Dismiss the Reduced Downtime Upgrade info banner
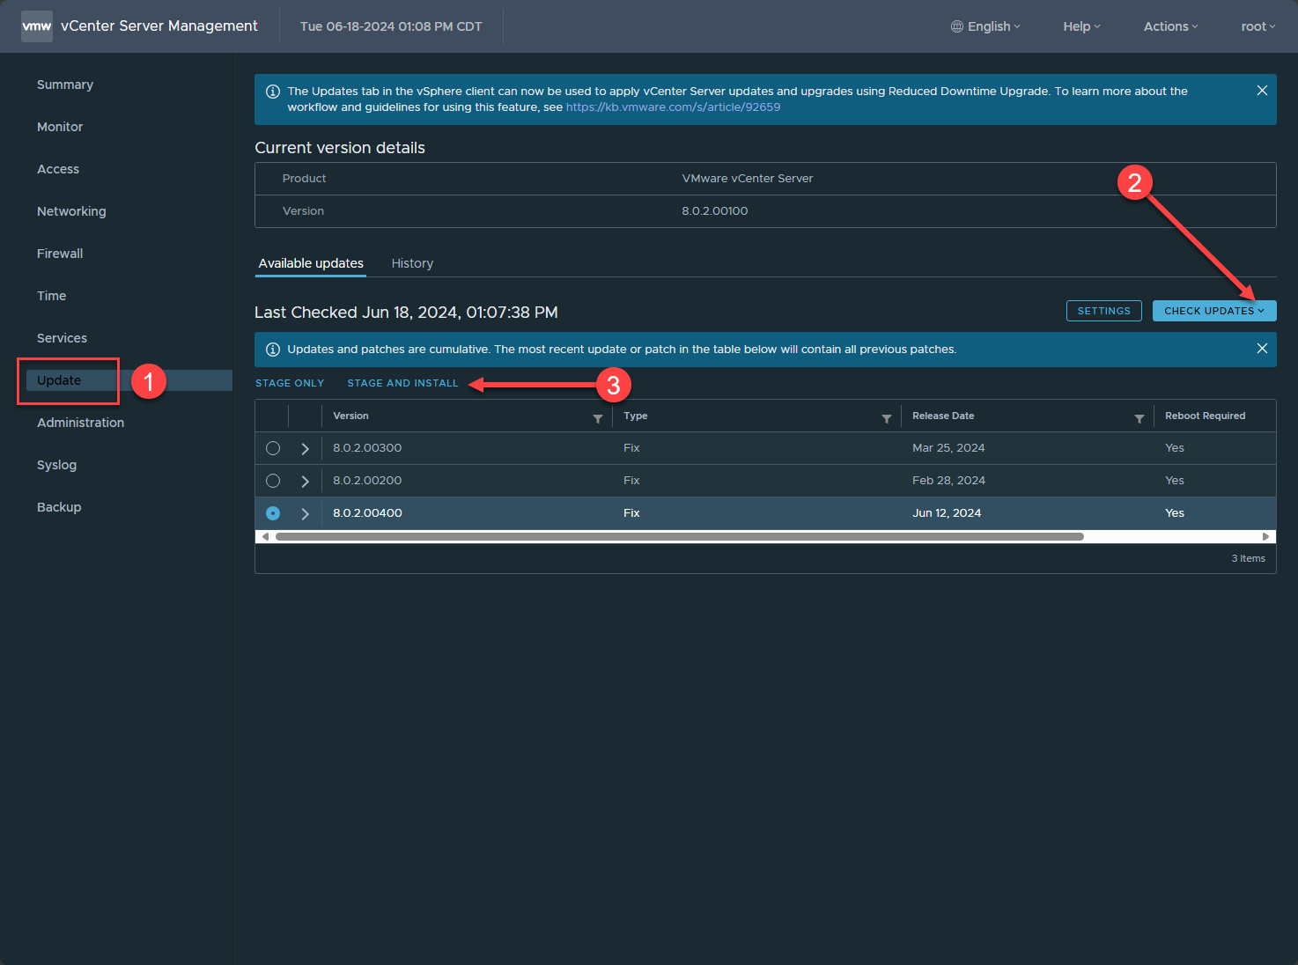1298x965 pixels. tap(1262, 91)
